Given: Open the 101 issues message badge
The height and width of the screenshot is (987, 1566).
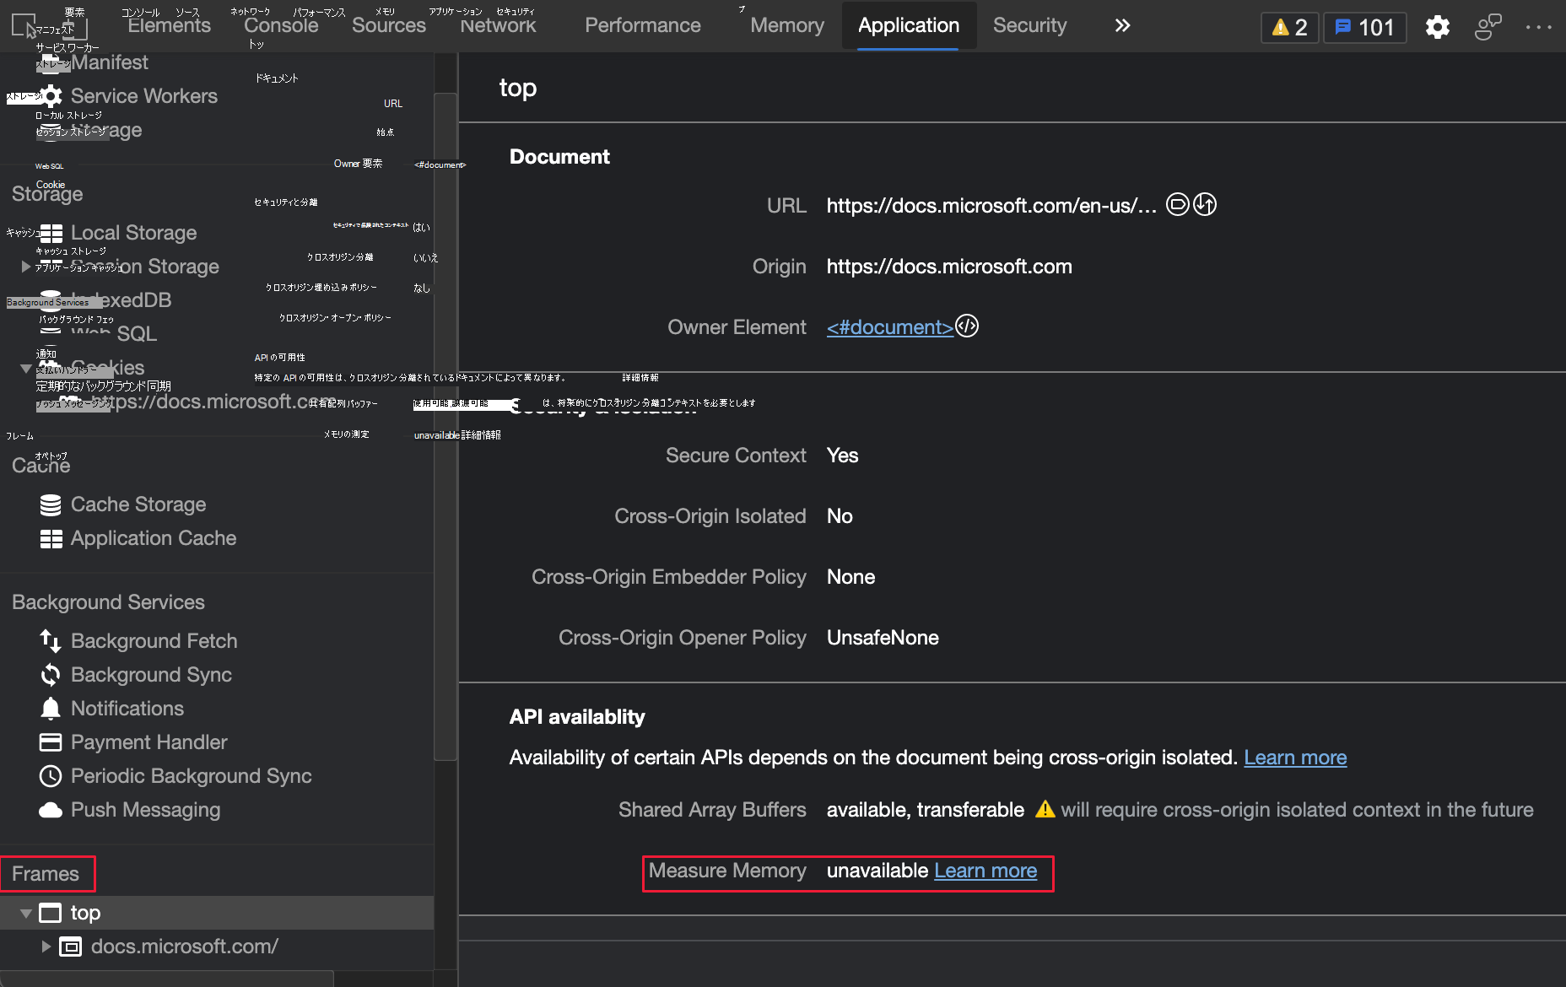Looking at the screenshot, I should click(1364, 27).
